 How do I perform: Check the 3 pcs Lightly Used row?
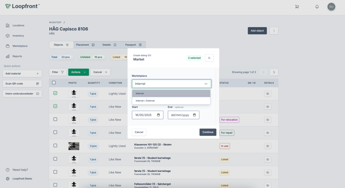[55, 146]
